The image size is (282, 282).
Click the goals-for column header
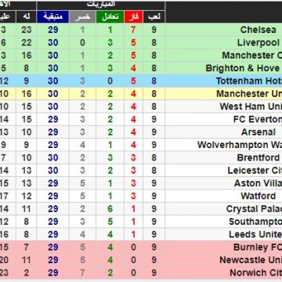26,17
